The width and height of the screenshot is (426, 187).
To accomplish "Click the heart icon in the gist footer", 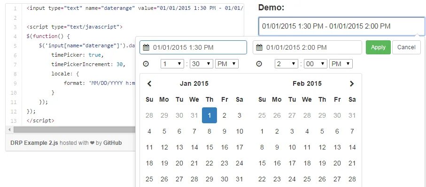I will (x=92, y=143).
